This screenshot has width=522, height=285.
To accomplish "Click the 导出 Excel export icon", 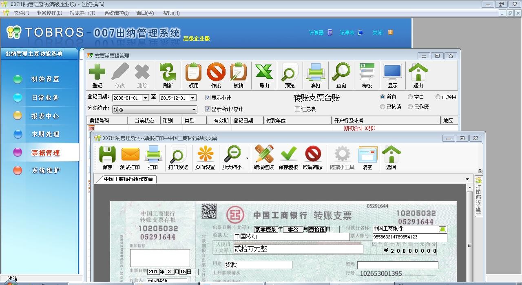I will pos(264,72).
